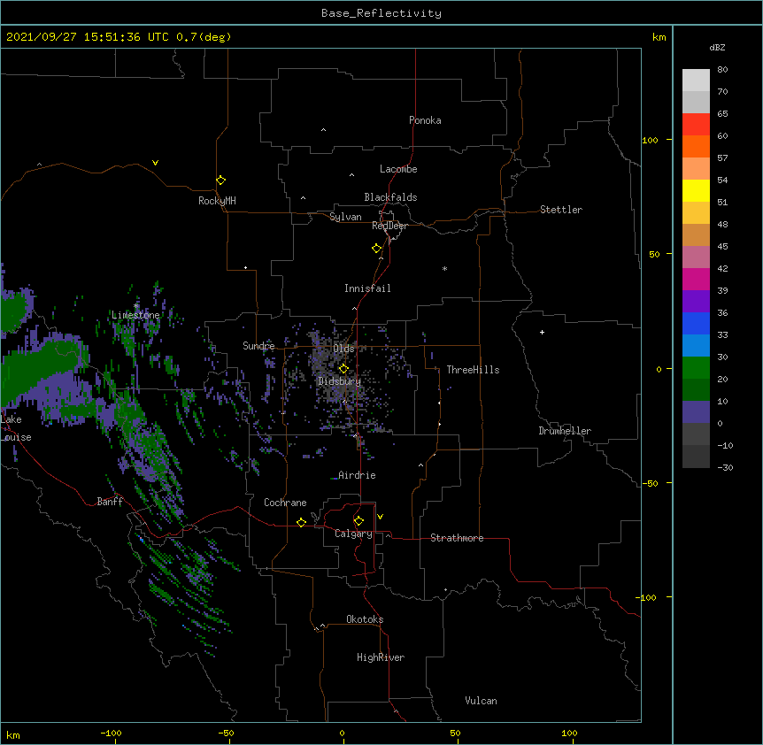Viewport: 763px width, 745px height.
Task: Select the Innisfail label
Action: tap(367, 288)
